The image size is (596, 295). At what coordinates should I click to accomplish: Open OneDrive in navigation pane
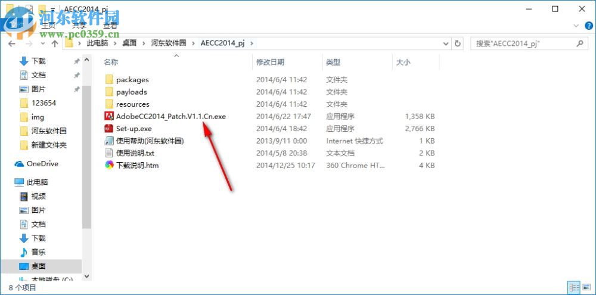pyautogui.click(x=42, y=164)
